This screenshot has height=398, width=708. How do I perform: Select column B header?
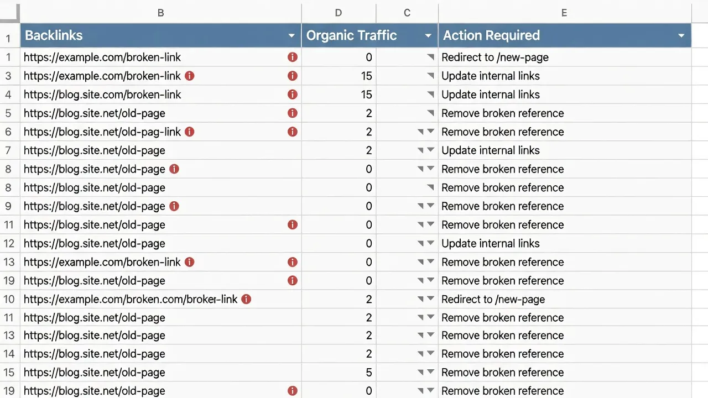pos(161,13)
